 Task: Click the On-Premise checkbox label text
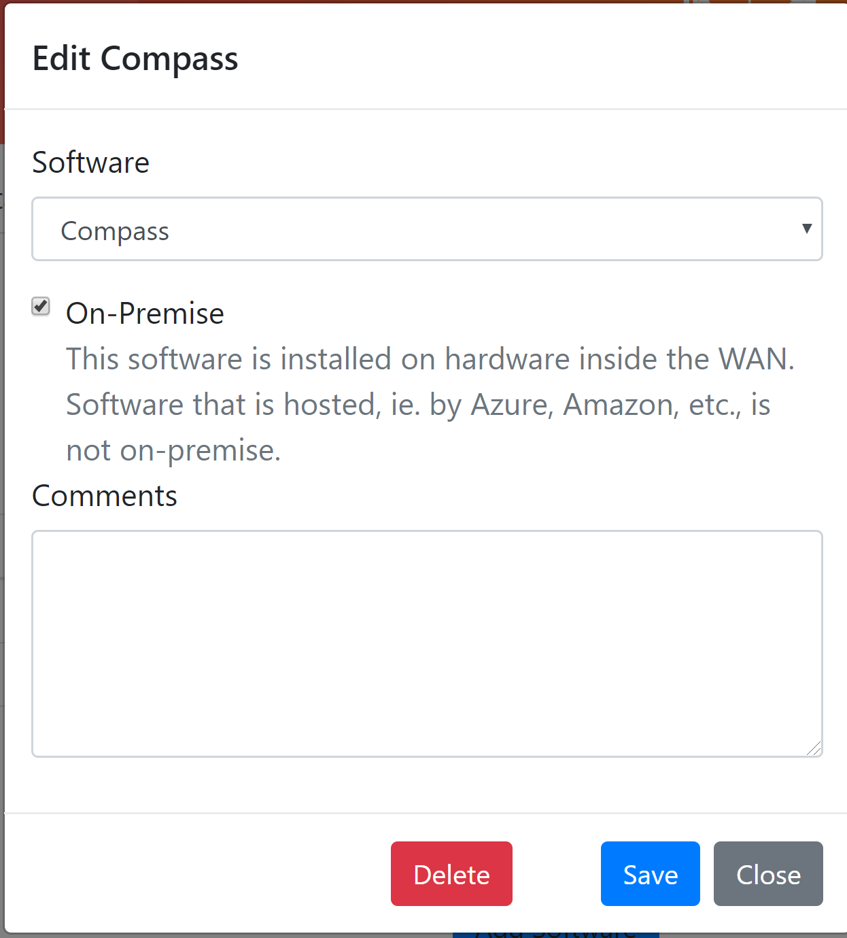[x=145, y=314]
